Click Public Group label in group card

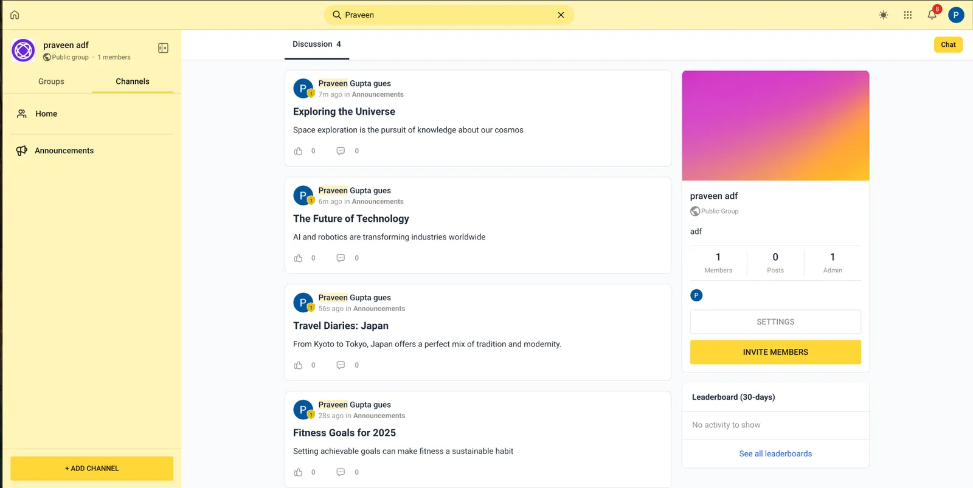(x=719, y=211)
